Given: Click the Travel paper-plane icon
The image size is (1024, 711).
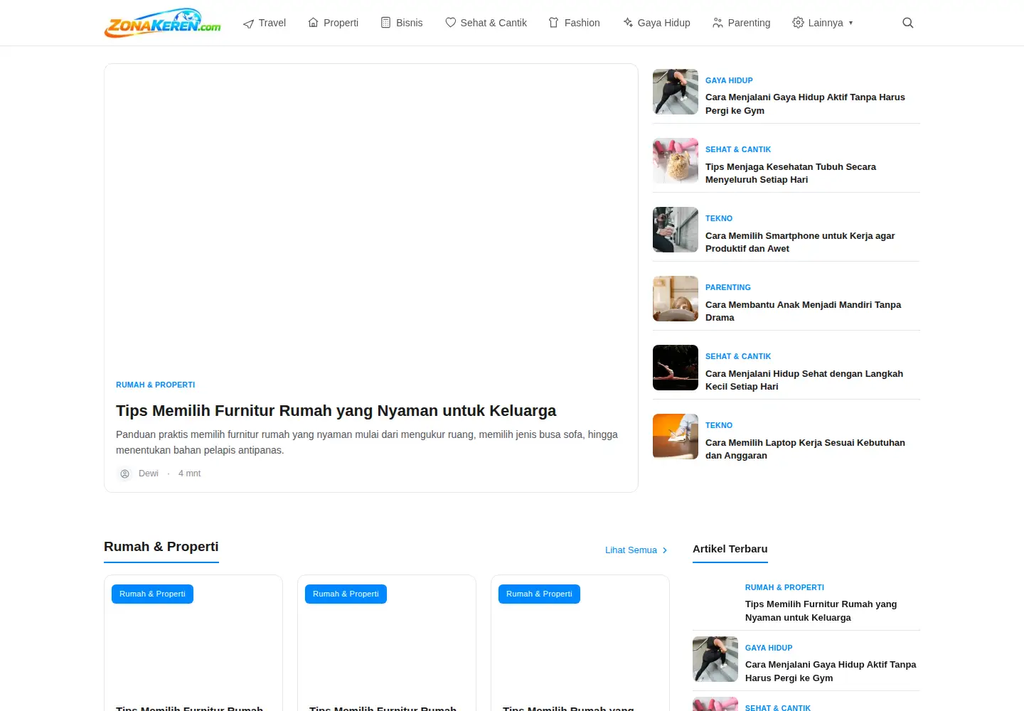Looking at the screenshot, I should 248,23.
